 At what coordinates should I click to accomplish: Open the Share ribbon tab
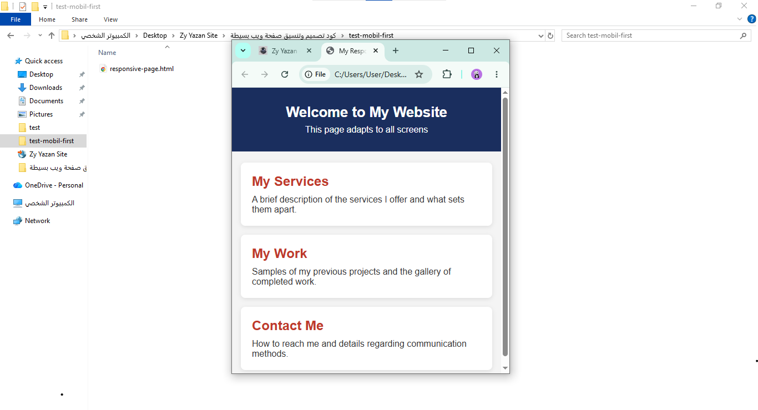pos(79,19)
